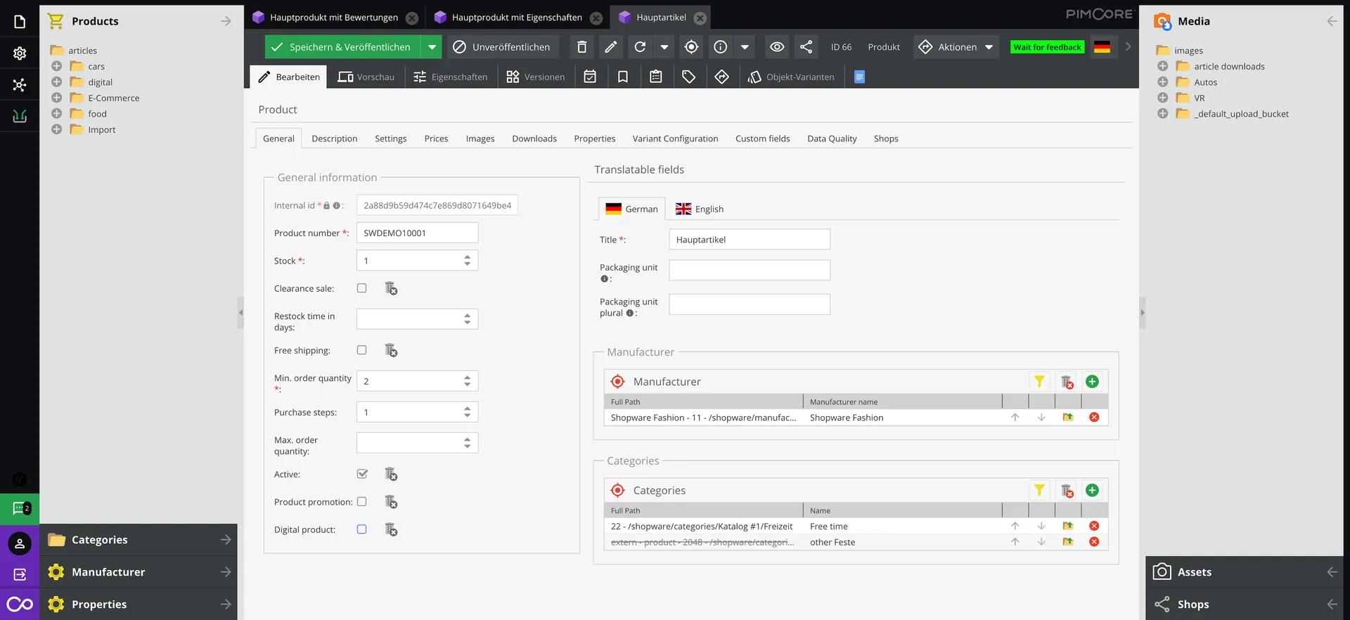The height and width of the screenshot is (620, 1350).
Task: Click filter icon in Categories grid
Action: pyautogui.click(x=1039, y=491)
